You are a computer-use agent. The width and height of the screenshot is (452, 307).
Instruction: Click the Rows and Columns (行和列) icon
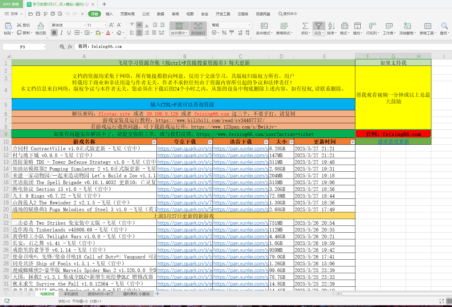coord(372,26)
